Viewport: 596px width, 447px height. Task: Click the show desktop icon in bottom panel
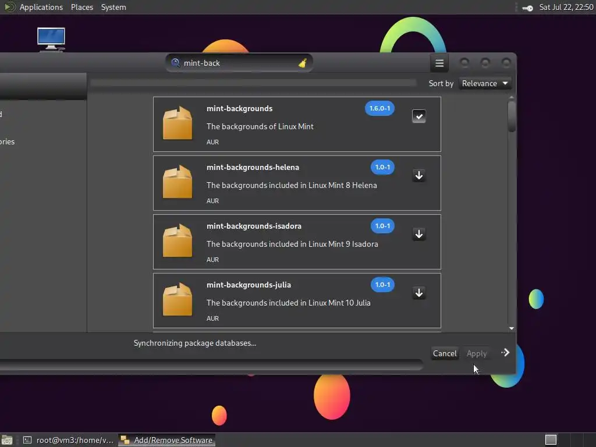tap(7, 440)
